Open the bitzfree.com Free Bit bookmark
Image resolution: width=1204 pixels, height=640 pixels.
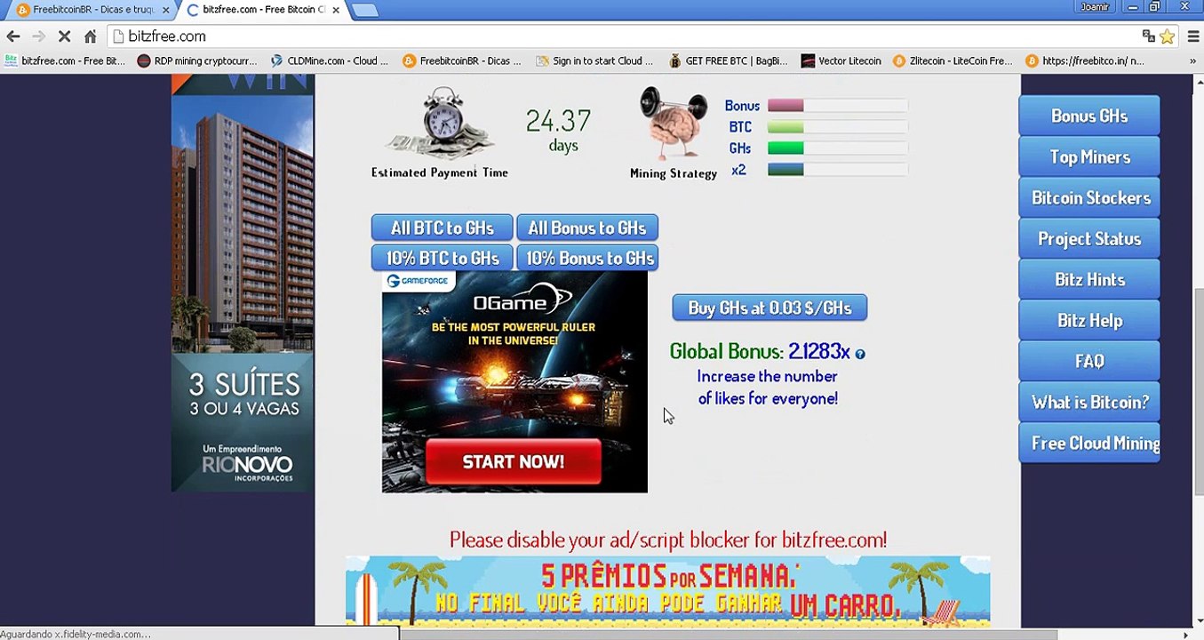click(65, 61)
